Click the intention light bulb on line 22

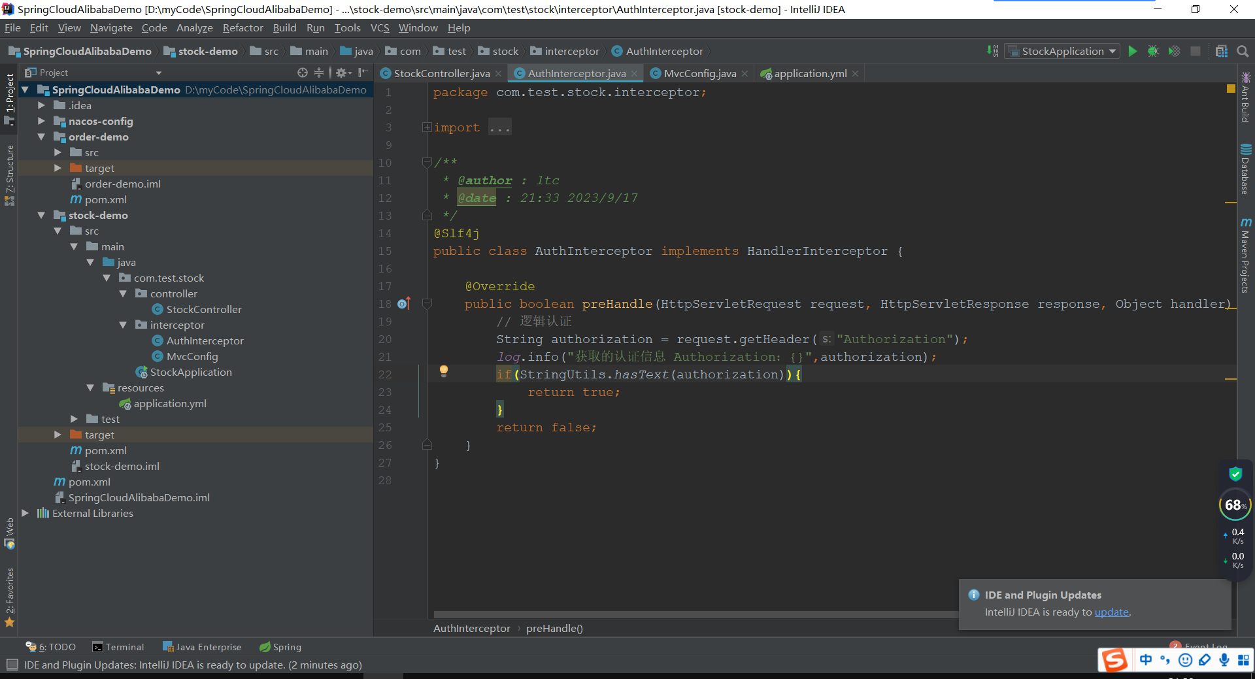click(444, 371)
